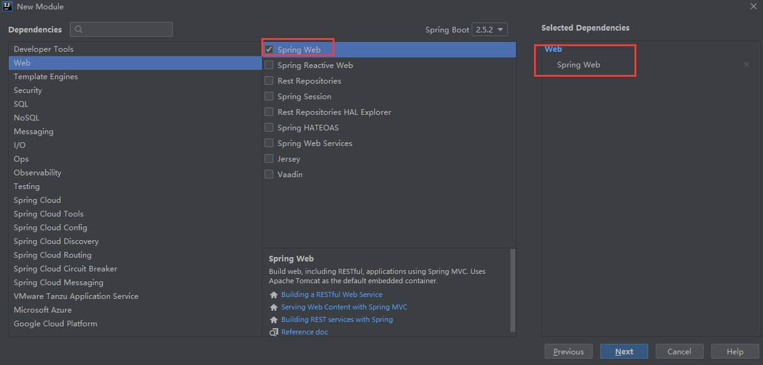This screenshot has width=763, height=365.
Task: Click the Previous button
Action: (x=568, y=351)
